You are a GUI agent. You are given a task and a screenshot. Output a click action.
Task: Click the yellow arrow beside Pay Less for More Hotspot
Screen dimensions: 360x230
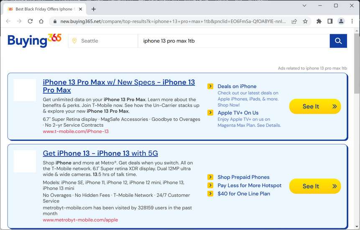click(210, 185)
